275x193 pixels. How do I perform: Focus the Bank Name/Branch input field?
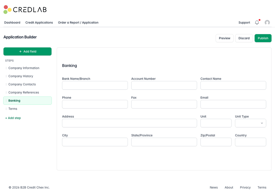click(x=95, y=85)
